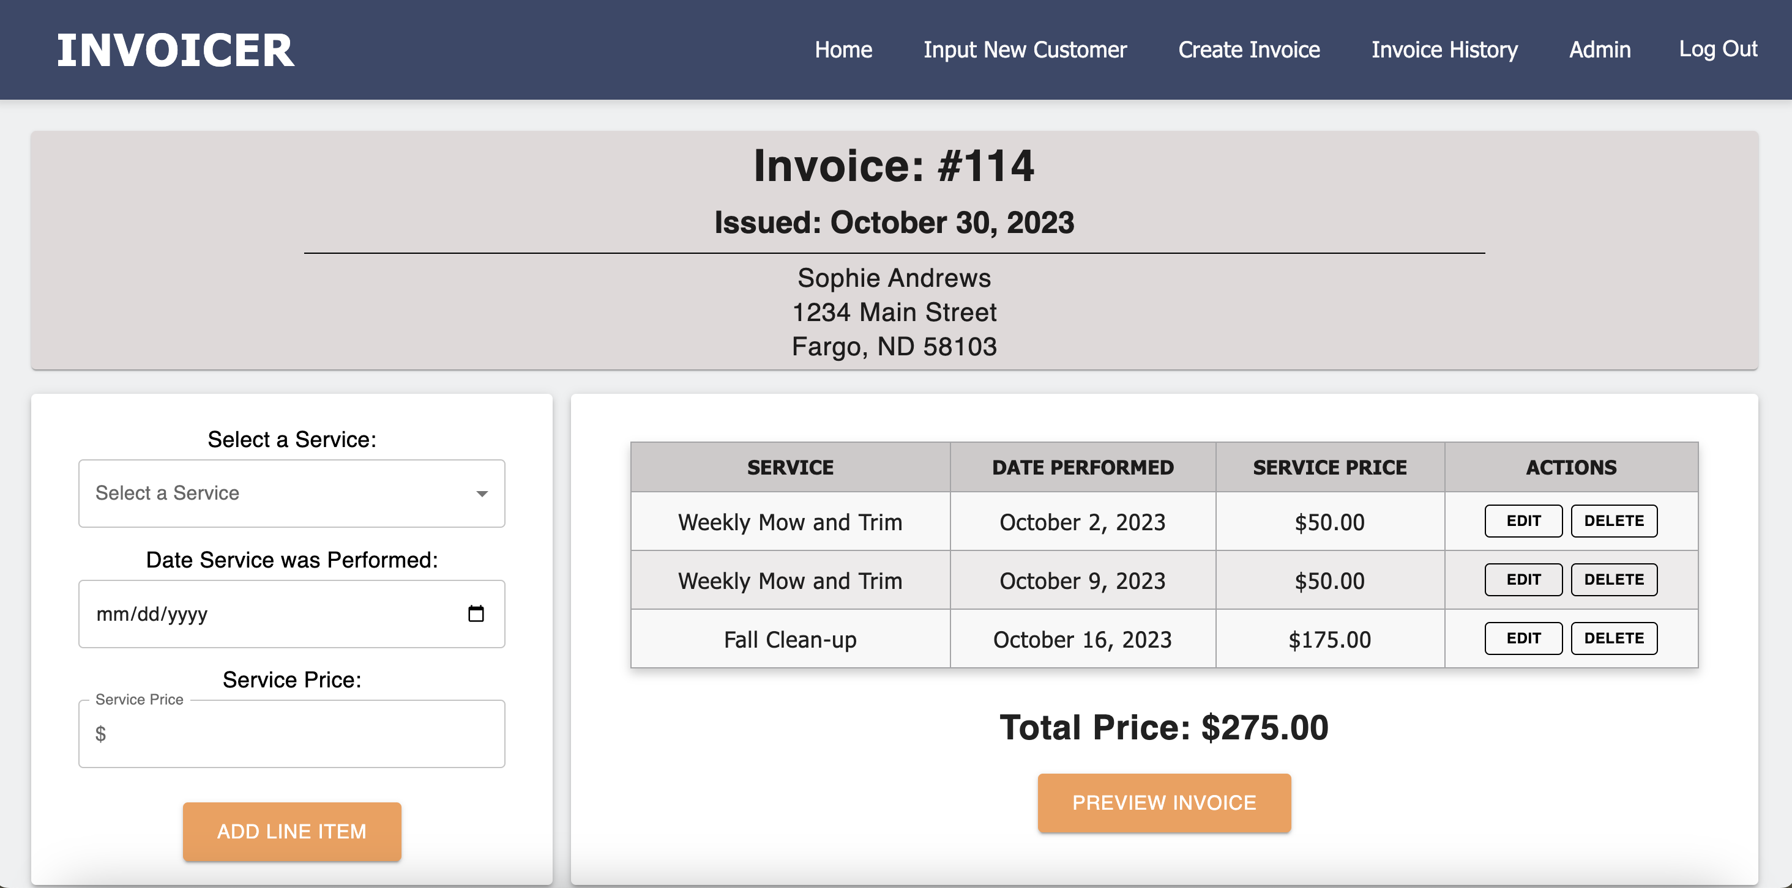Click the Total Price: $275.00 text

(1164, 727)
